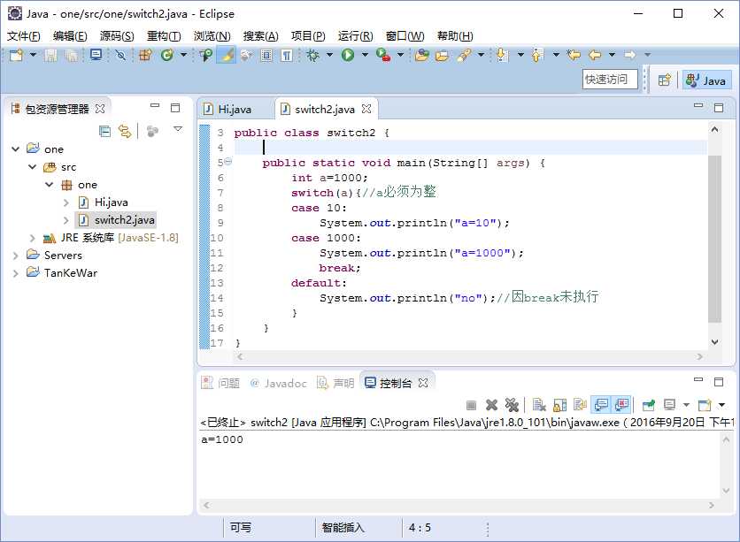740x542 pixels.
Task: Click the Run with Coverage icon
Action: pyautogui.click(x=383, y=55)
